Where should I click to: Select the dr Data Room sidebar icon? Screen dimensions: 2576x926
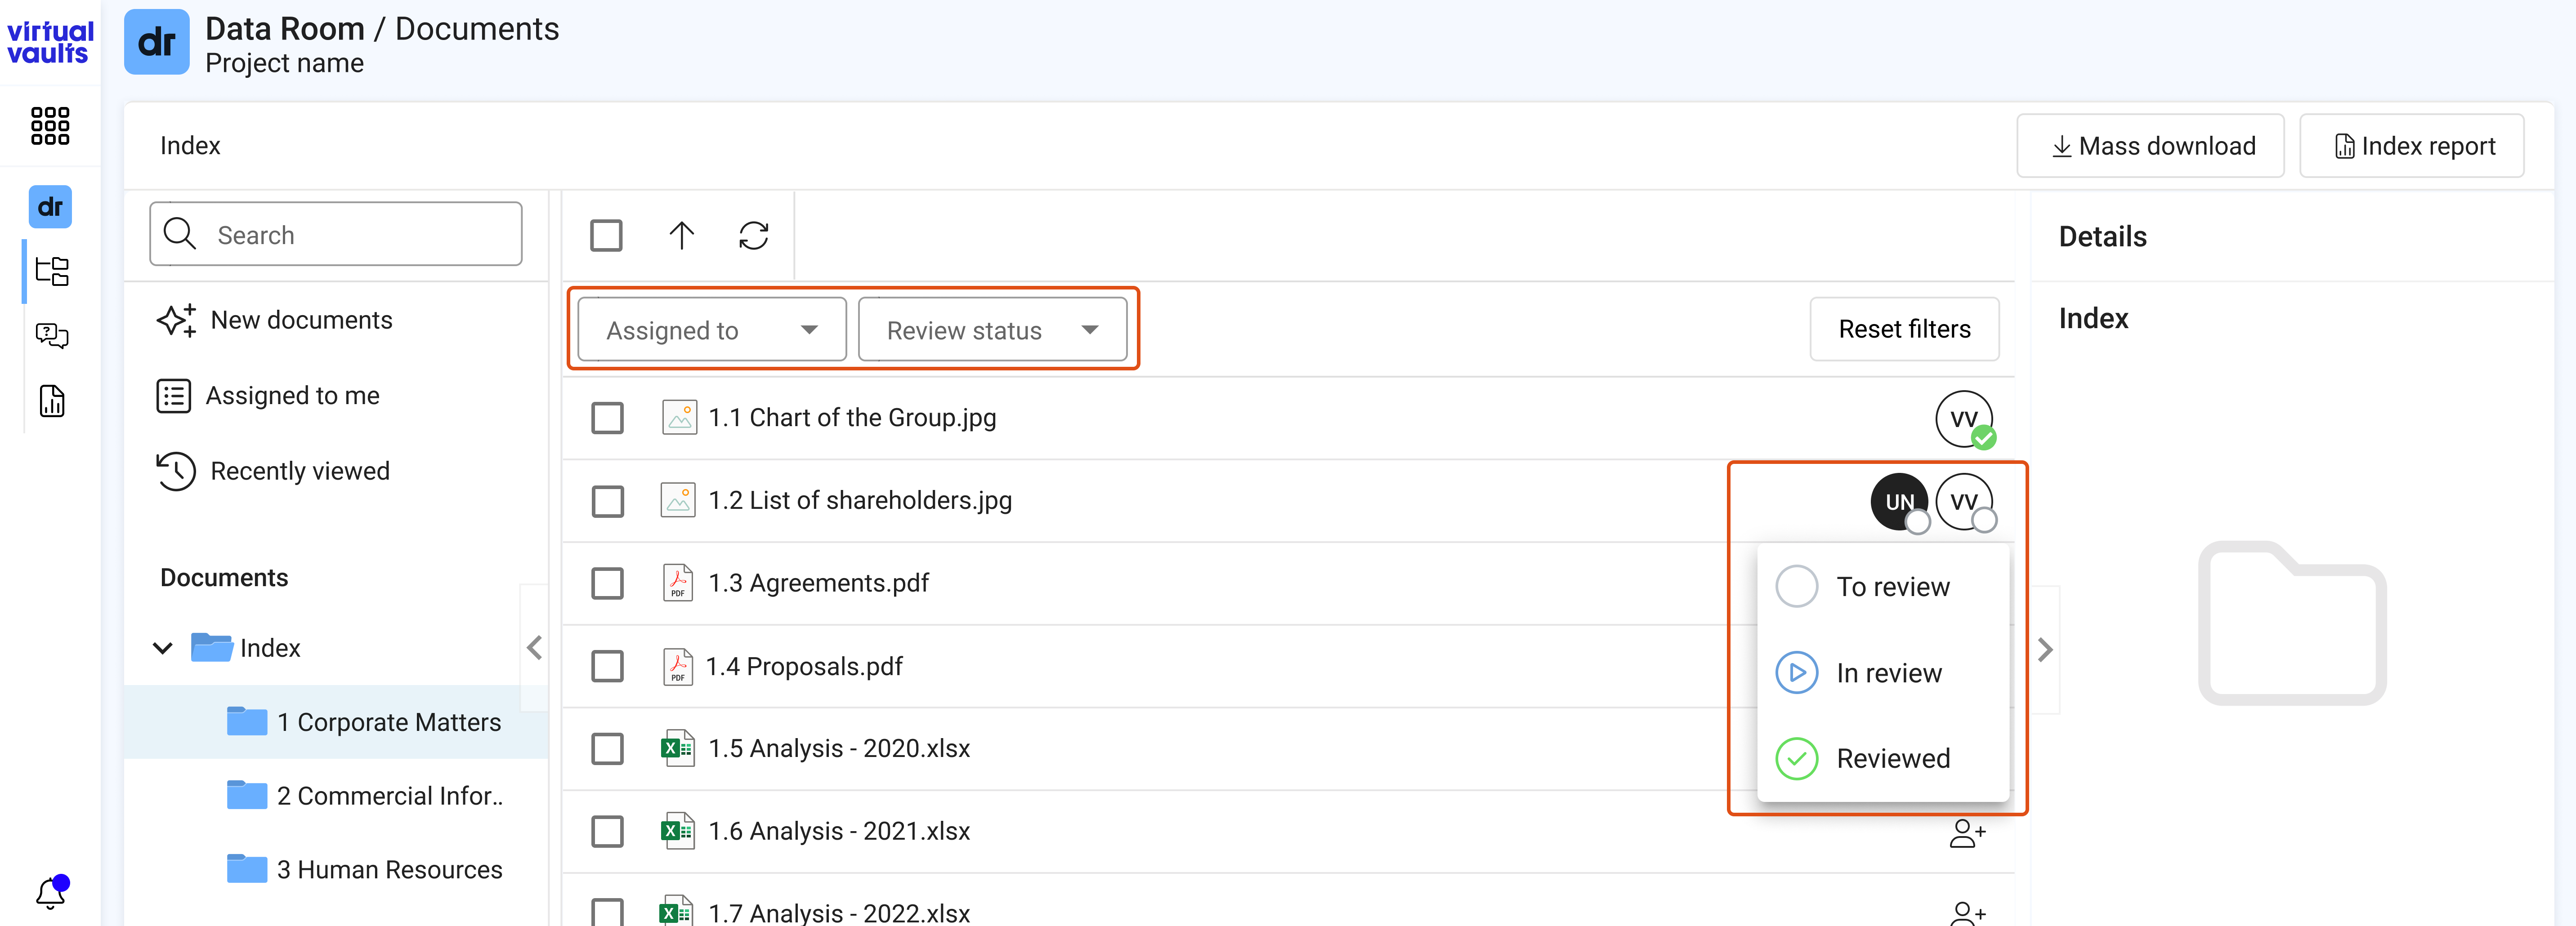tap(50, 207)
